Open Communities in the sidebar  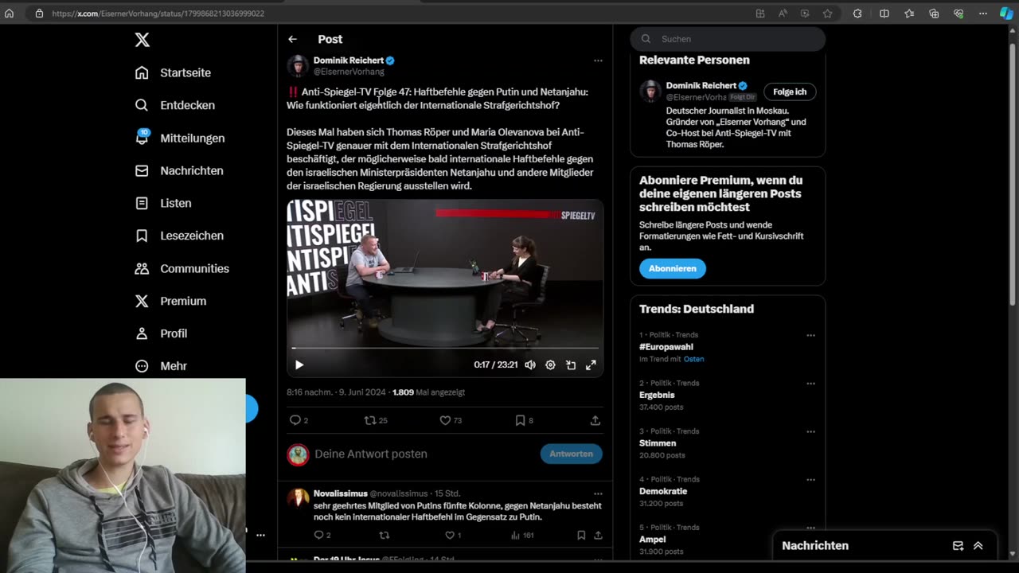pos(182,268)
